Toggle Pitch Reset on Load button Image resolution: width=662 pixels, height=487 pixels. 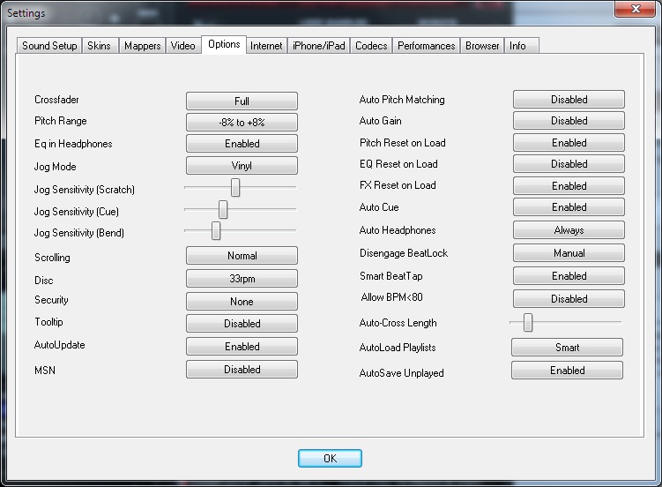[569, 142]
